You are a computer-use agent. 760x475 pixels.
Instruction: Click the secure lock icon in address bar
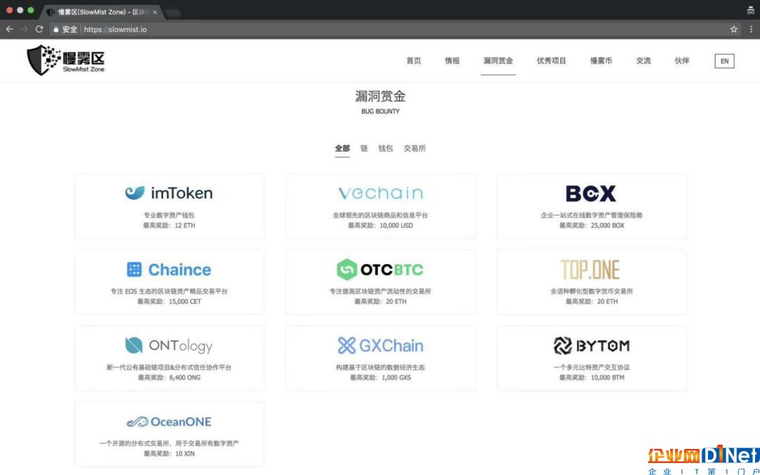[x=56, y=30]
